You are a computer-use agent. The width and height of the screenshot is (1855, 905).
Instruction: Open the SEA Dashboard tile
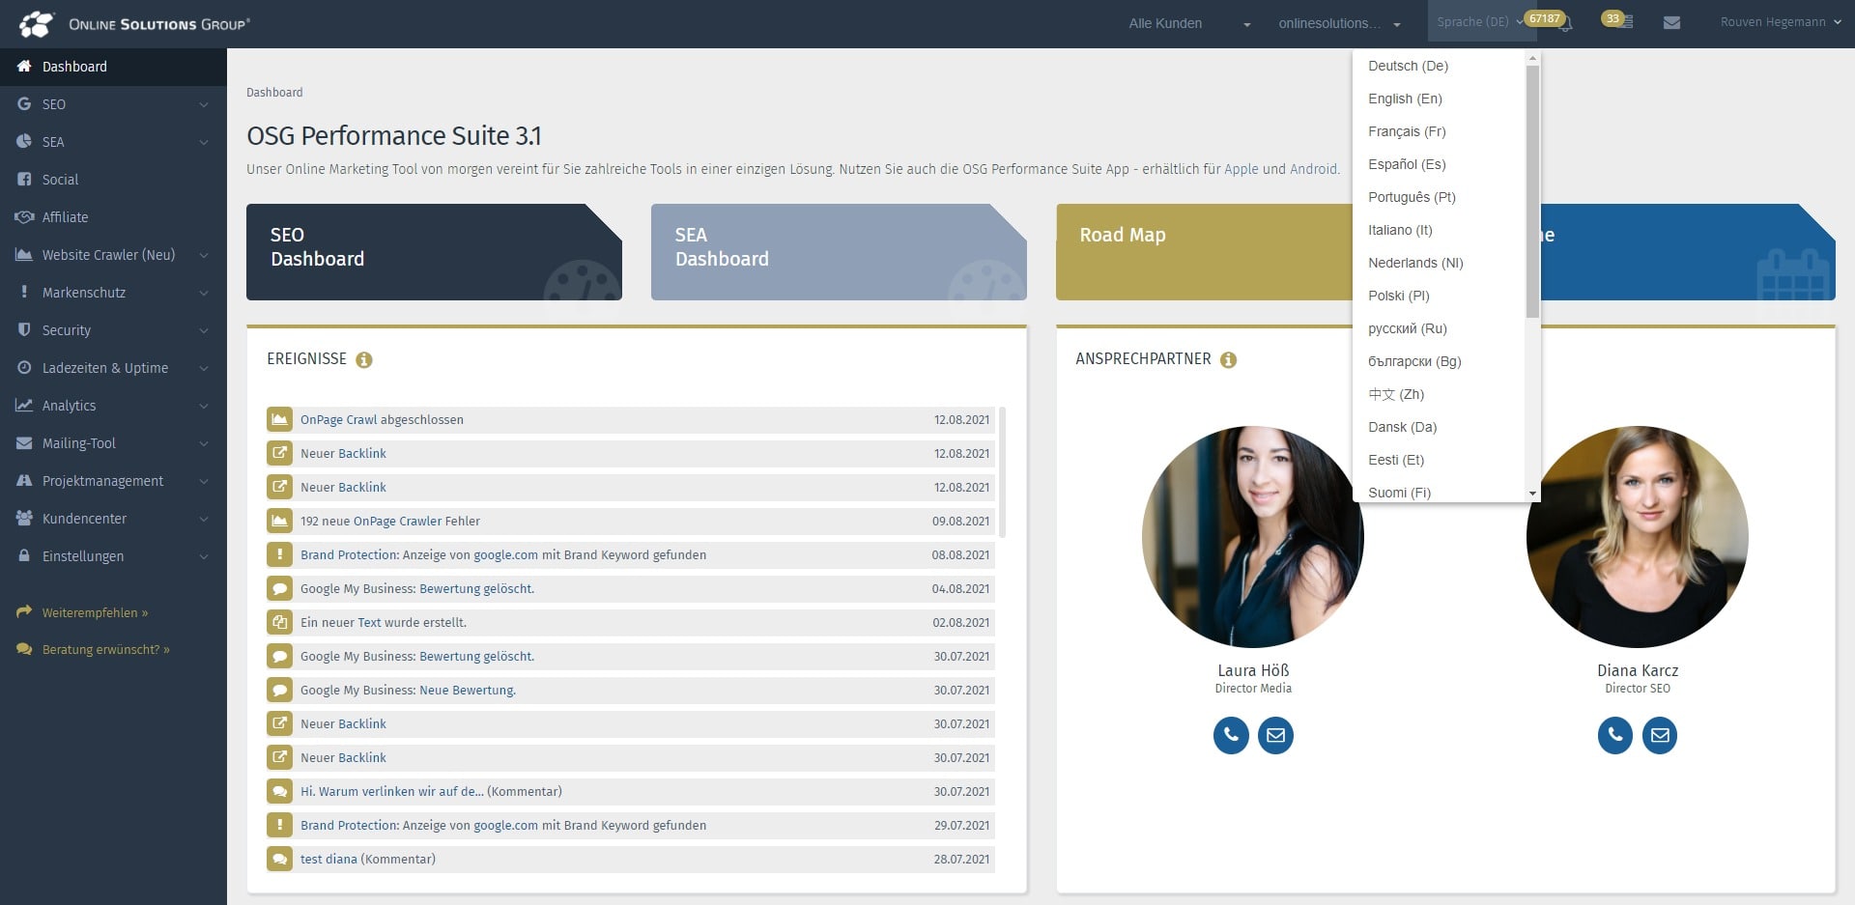839,252
